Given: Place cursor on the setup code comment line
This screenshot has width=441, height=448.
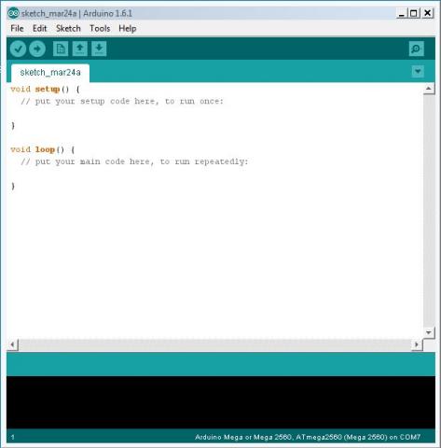Looking at the screenshot, I should coord(122,102).
